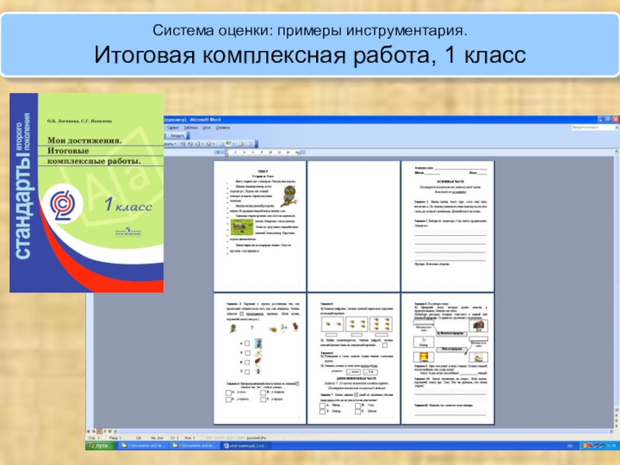The width and height of the screenshot is (620, 465).
Task: Expand the toolbar options arrow after Закрыть
Action: (188, 134)
